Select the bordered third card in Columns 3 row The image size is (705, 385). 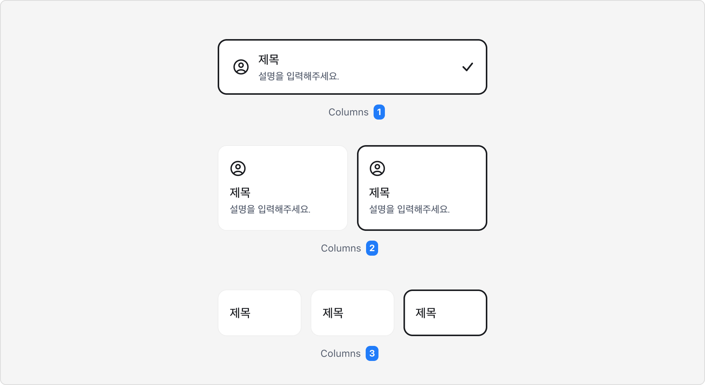(x=445, y=312)
